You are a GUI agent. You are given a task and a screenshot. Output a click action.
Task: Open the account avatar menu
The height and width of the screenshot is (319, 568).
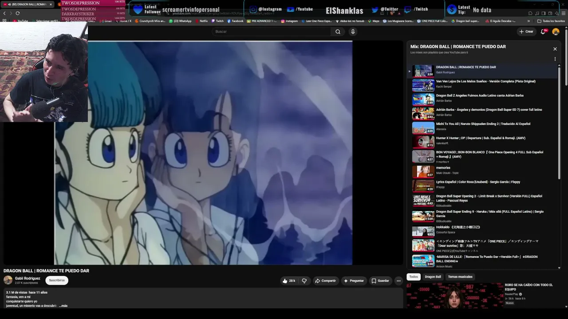556,31
